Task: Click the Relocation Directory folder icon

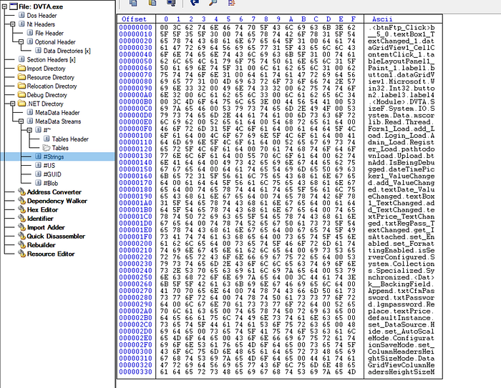Action: click(21, 86)
